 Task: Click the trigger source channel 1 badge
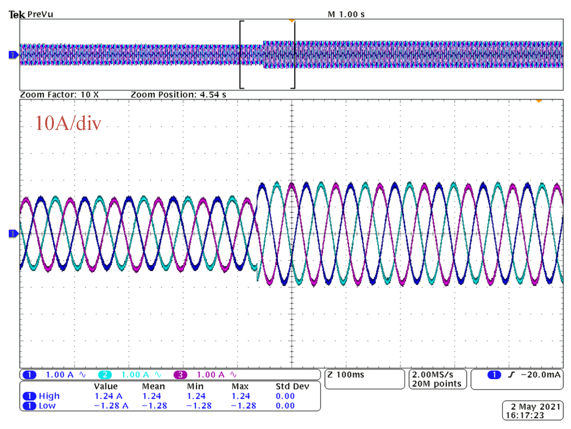(x=494, y=375)
